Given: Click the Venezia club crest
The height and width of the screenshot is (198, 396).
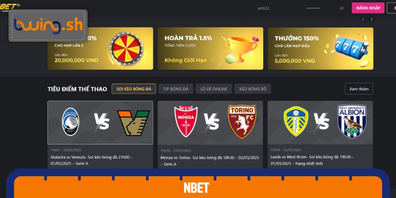Looking at the screenshot, I should pos(134,123).
